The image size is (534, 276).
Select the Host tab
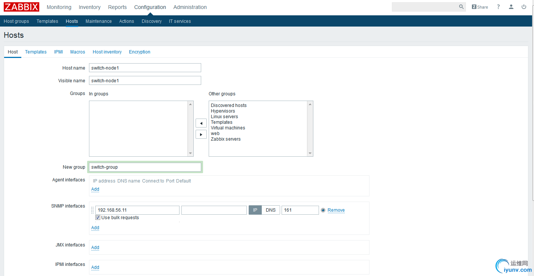coord(13,52)
